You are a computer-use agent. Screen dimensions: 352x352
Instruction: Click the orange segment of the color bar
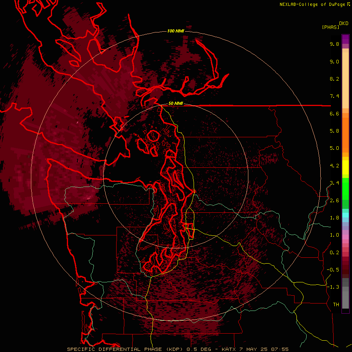pos(345,135)
